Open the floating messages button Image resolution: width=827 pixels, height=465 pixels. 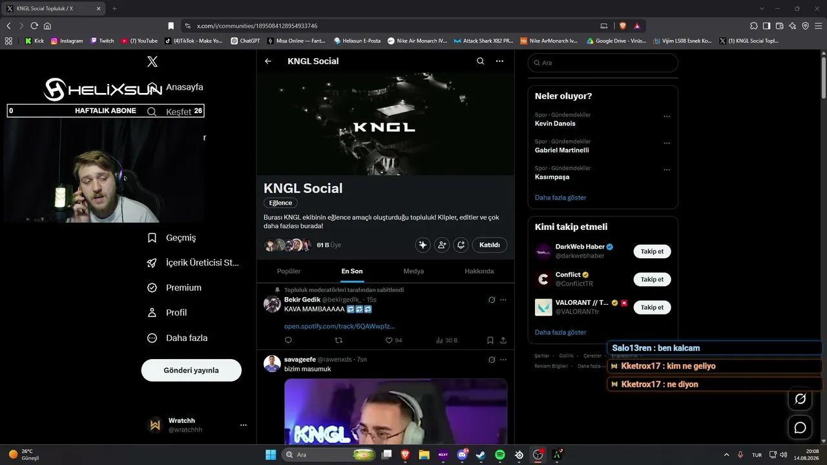point(800,428)
